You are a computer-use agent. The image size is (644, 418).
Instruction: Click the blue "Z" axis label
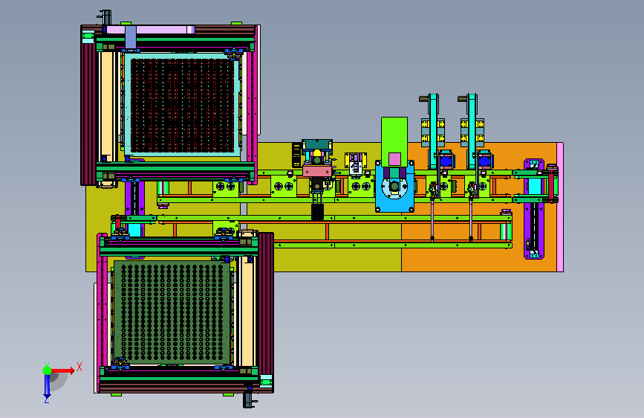pos(47,400)
